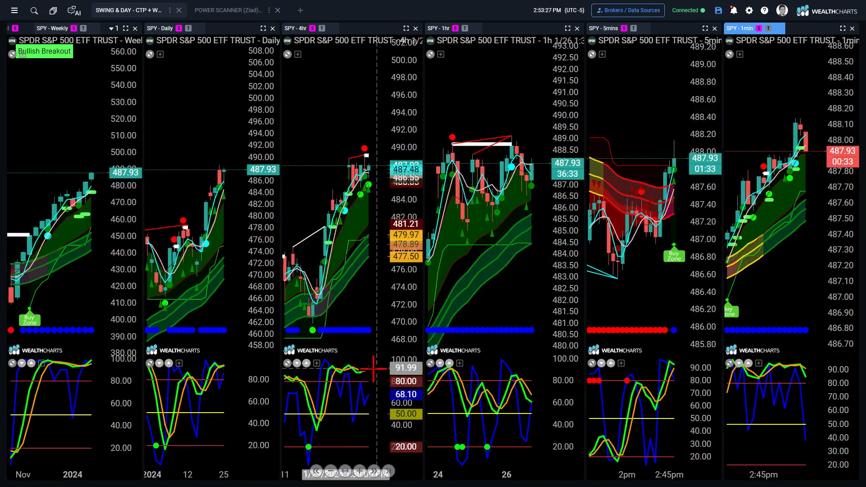Click the T badge on SPY - Daily tab
The width and height of the screenshot is (866, 487).
[x=189, y=28]
